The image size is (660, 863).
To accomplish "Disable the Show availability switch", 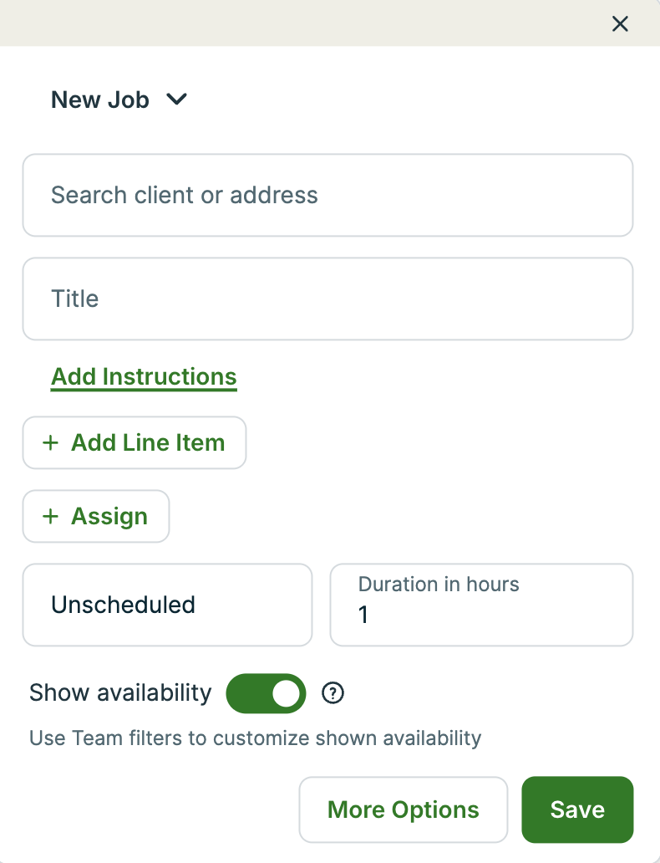I will (x=266, y=693).
